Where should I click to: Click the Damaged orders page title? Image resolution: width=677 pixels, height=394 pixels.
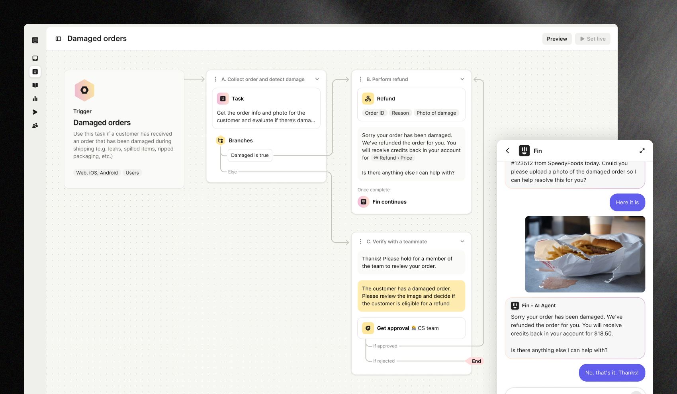pyautogui.click(x=97, y=39)
